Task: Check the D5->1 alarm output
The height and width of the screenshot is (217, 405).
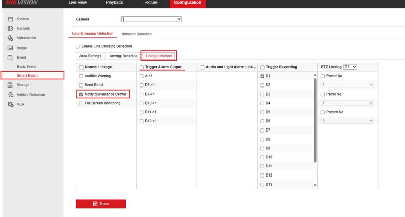Action: [x=142, y=85]
